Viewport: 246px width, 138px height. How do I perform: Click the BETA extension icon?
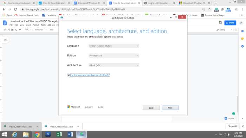[x=216, y=10]
